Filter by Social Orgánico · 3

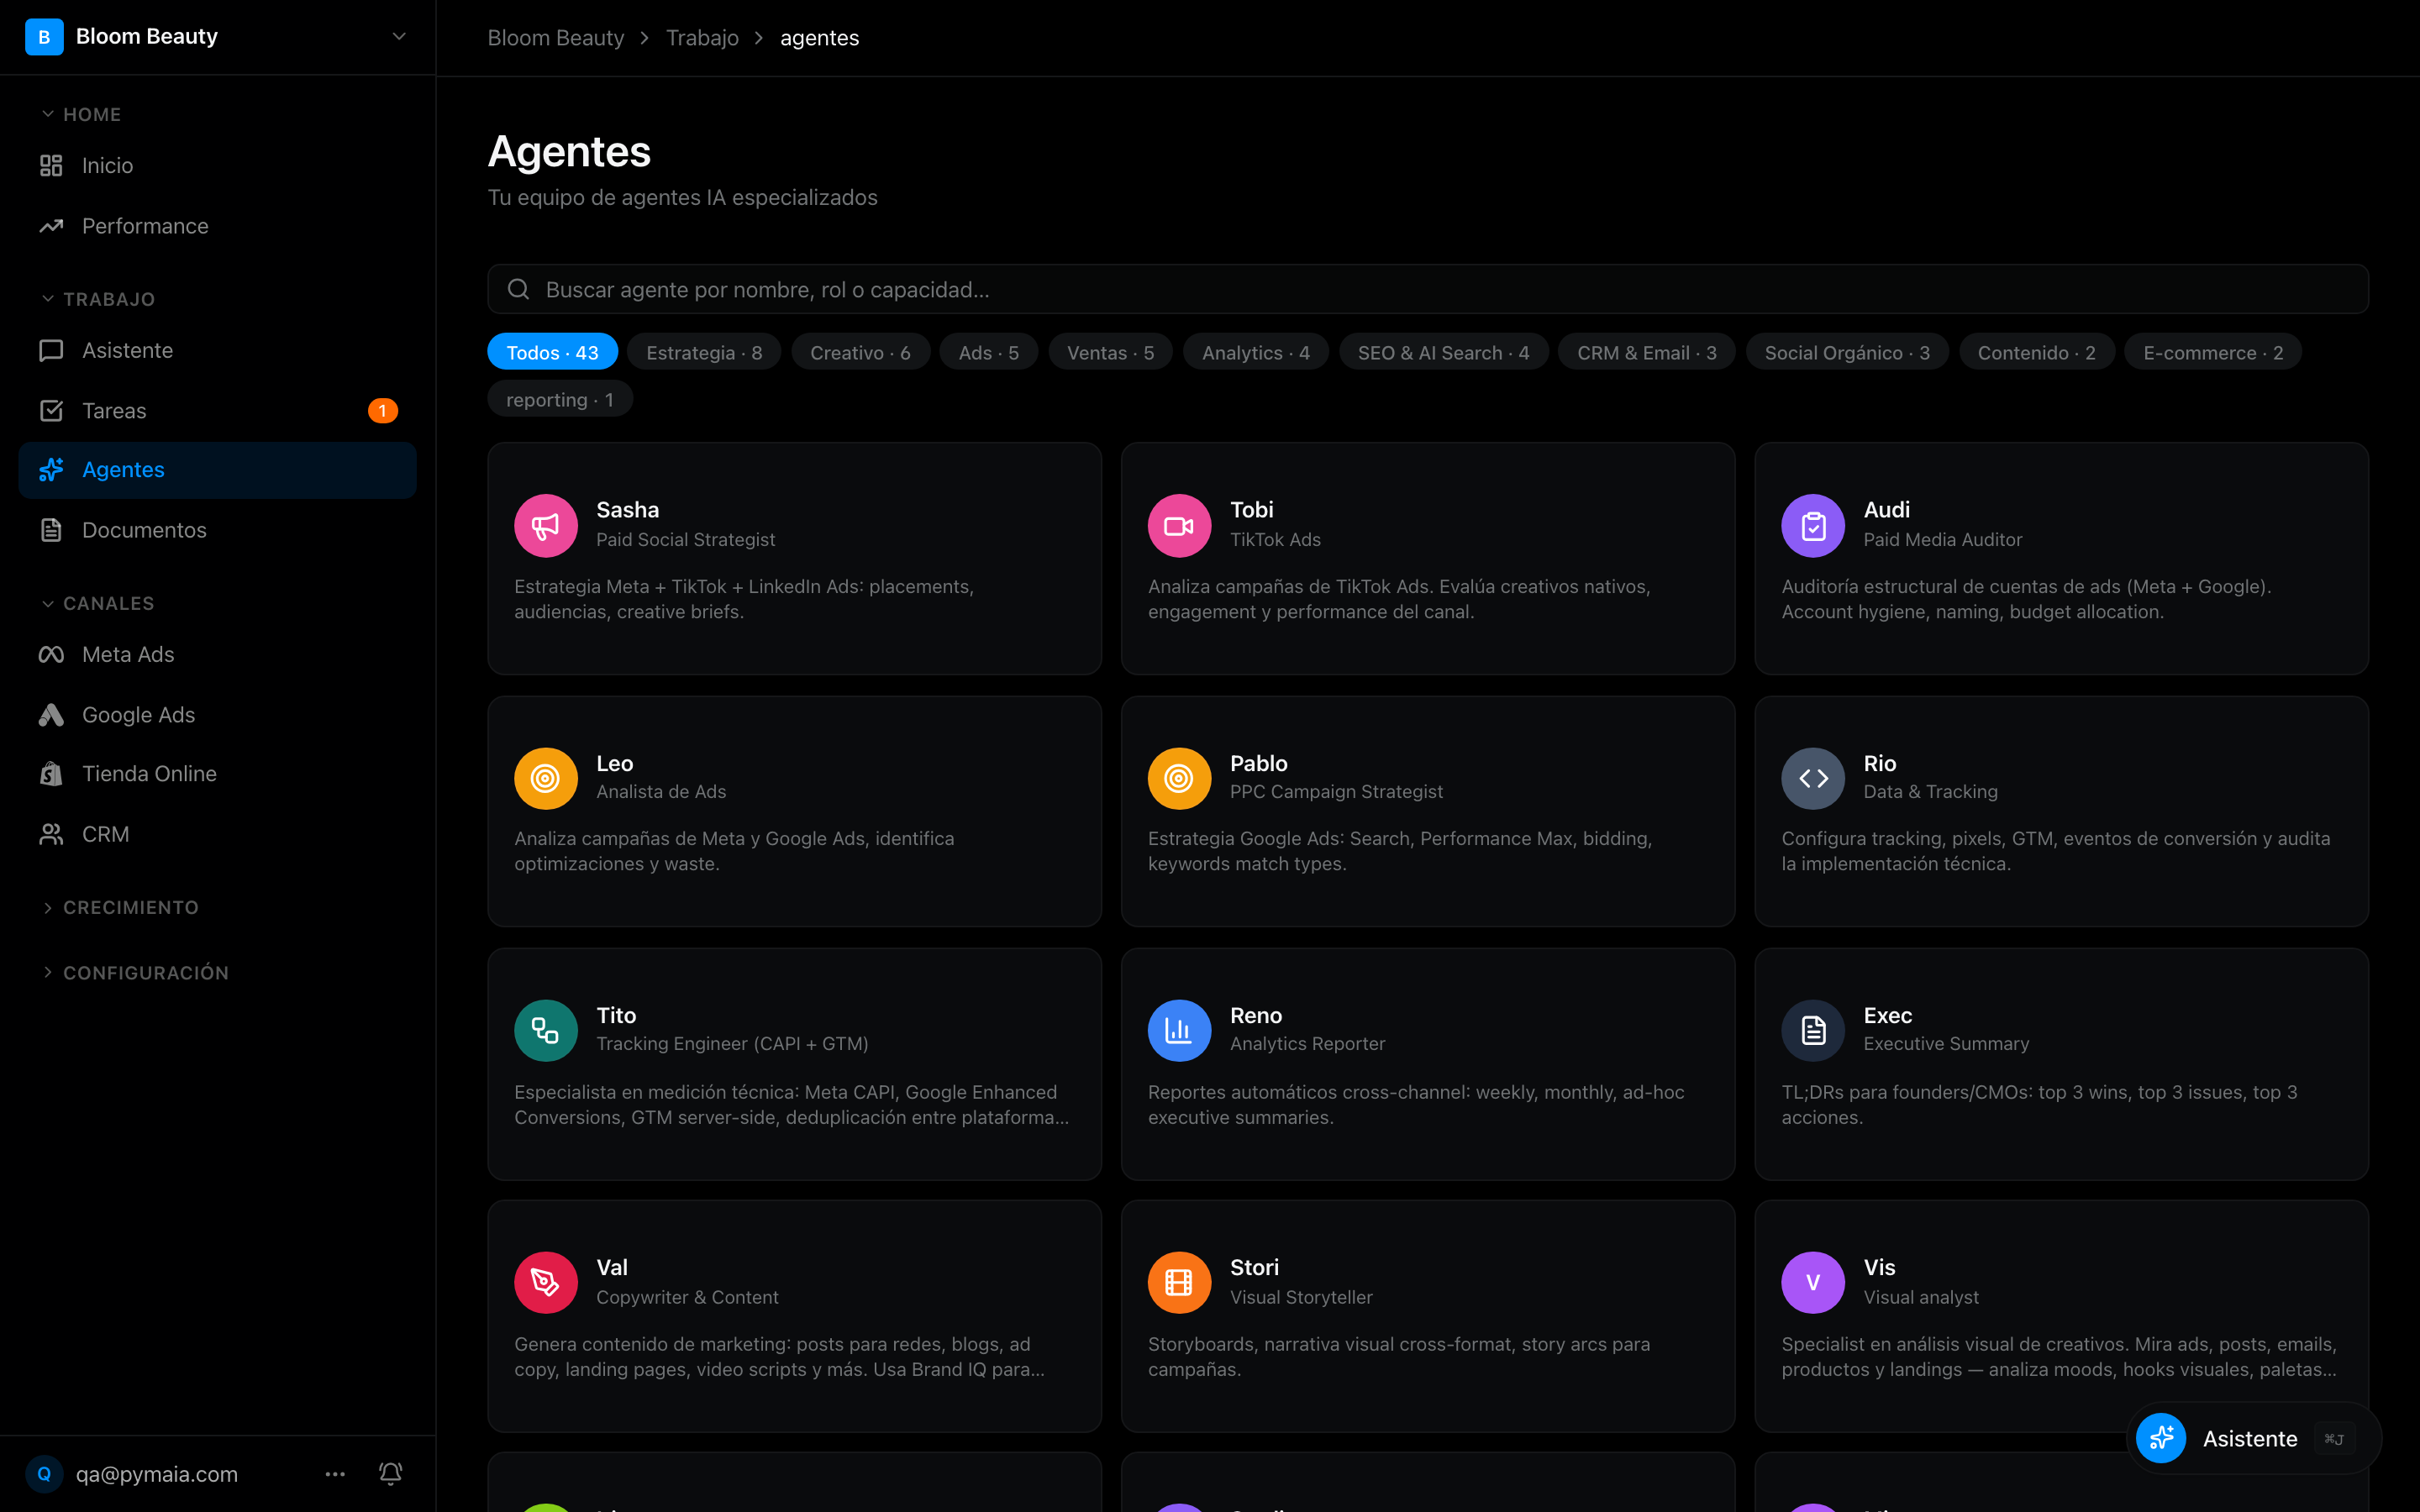click(x=1847, y=352)
